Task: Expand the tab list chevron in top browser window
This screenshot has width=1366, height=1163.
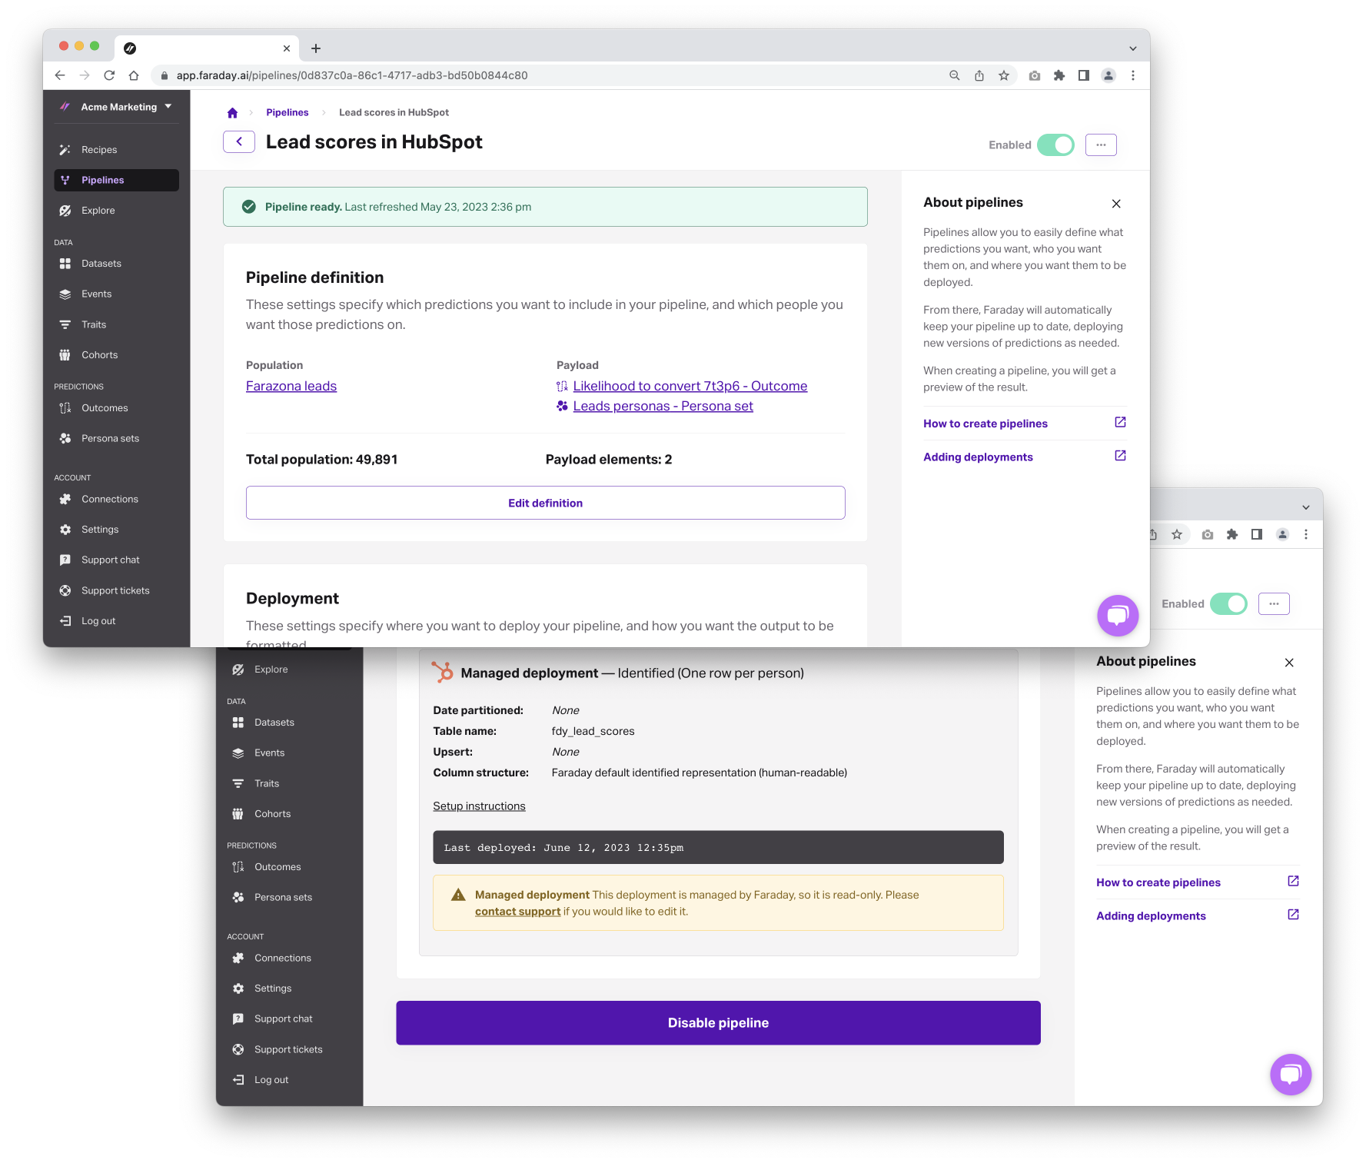Action: coord(1132,48)
